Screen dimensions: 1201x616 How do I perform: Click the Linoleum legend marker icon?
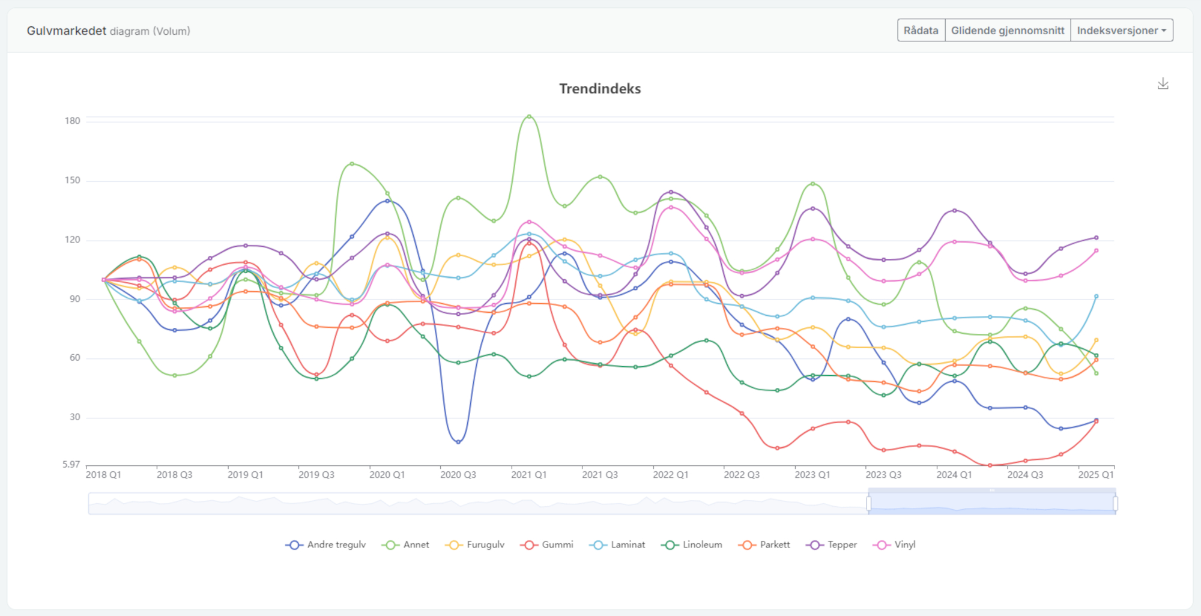pos(670,545)
